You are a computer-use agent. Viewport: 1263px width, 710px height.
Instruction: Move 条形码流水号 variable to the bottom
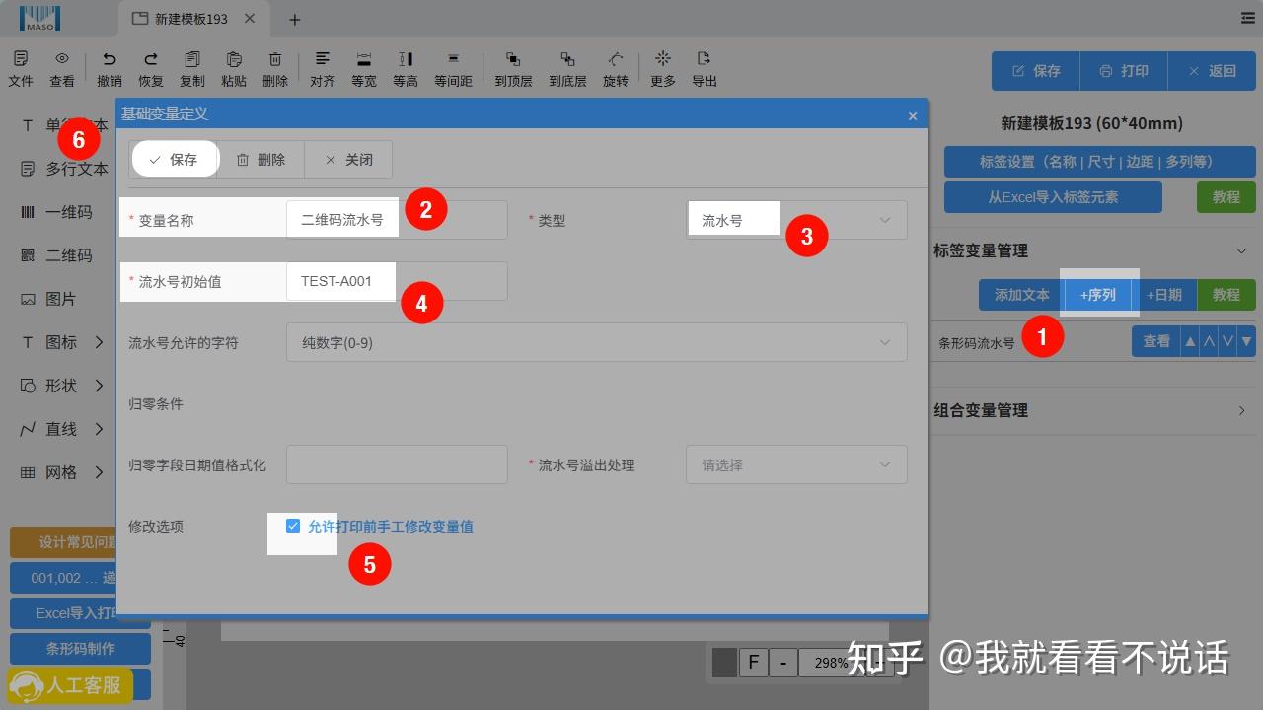(x=1246, y=341)
